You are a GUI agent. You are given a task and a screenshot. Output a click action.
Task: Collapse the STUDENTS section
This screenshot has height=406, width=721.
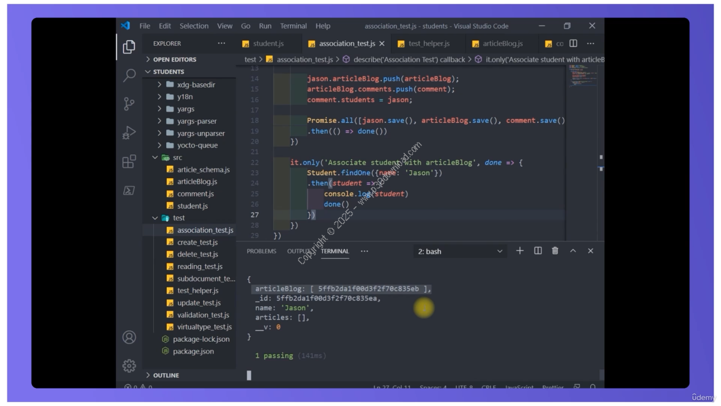[189, 72]
